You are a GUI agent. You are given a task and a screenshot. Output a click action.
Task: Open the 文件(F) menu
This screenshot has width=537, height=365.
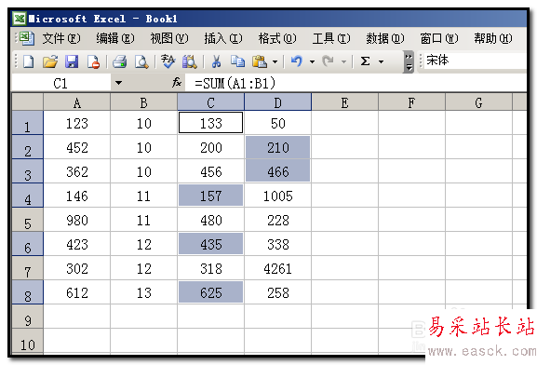click(61, 38)
